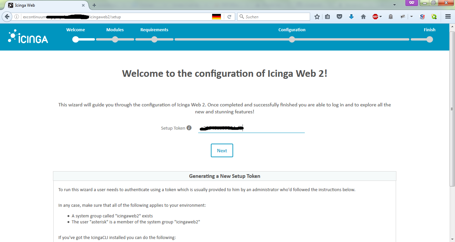The width and height of the screenshot is (455, 242).
Task: Click the Configuration progress circle
Action: pos(292,39)
